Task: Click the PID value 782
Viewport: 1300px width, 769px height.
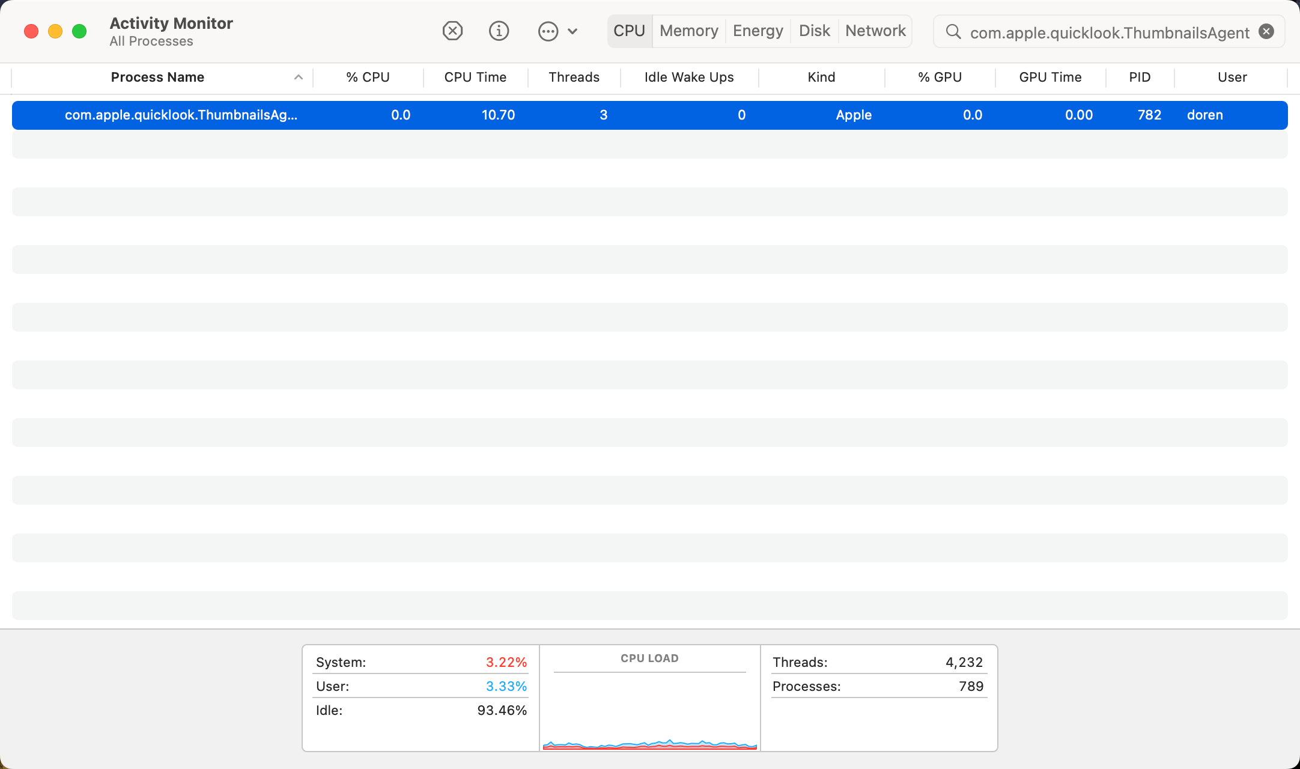Action: [x=1149, y=115]
